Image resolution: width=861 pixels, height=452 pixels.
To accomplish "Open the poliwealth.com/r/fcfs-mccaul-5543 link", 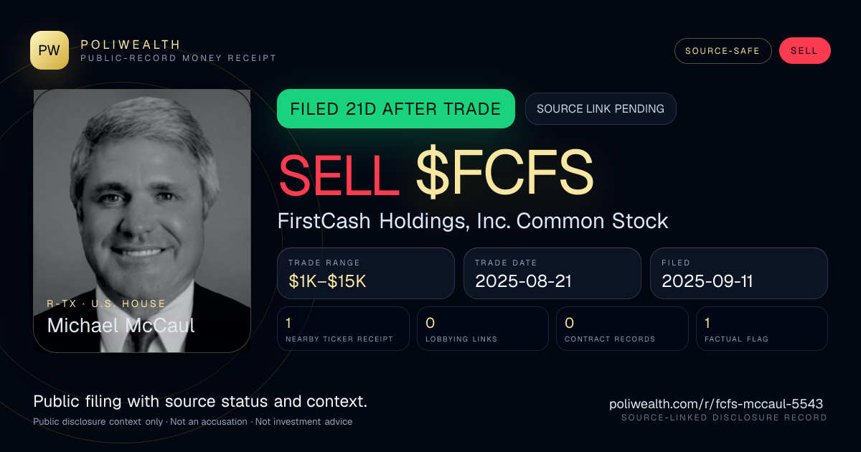I will [716, 404].
